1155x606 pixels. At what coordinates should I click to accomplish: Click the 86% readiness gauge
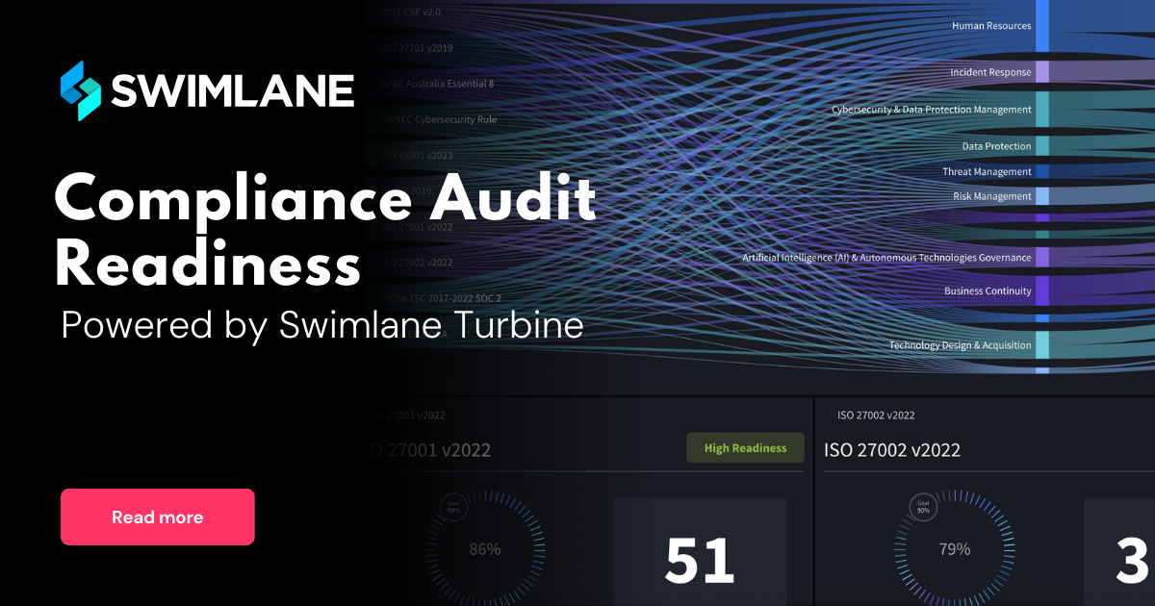pyautogui.click(x=485, y=549)
